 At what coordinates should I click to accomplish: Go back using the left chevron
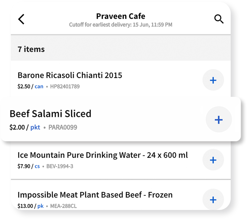(21, 19)
